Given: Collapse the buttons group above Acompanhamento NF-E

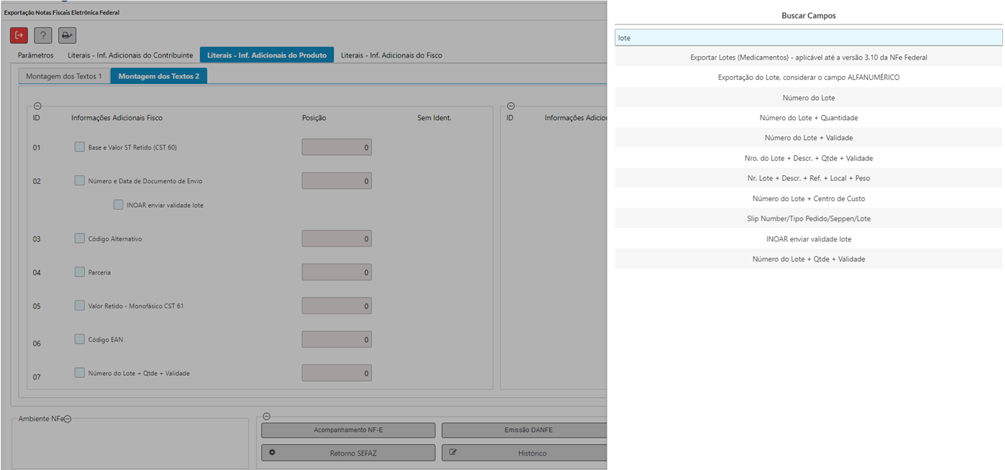Looking at the screenshot, I should (x=266, y=416).
